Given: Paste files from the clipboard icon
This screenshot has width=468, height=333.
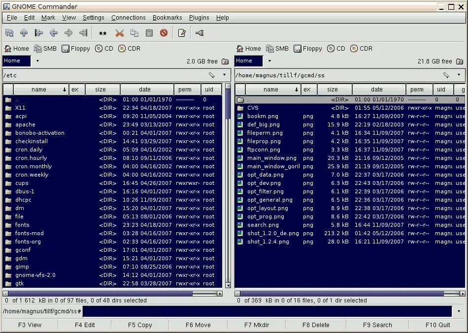Looking at the screenshot, I should pyautogui.click(x=148, y=33).
